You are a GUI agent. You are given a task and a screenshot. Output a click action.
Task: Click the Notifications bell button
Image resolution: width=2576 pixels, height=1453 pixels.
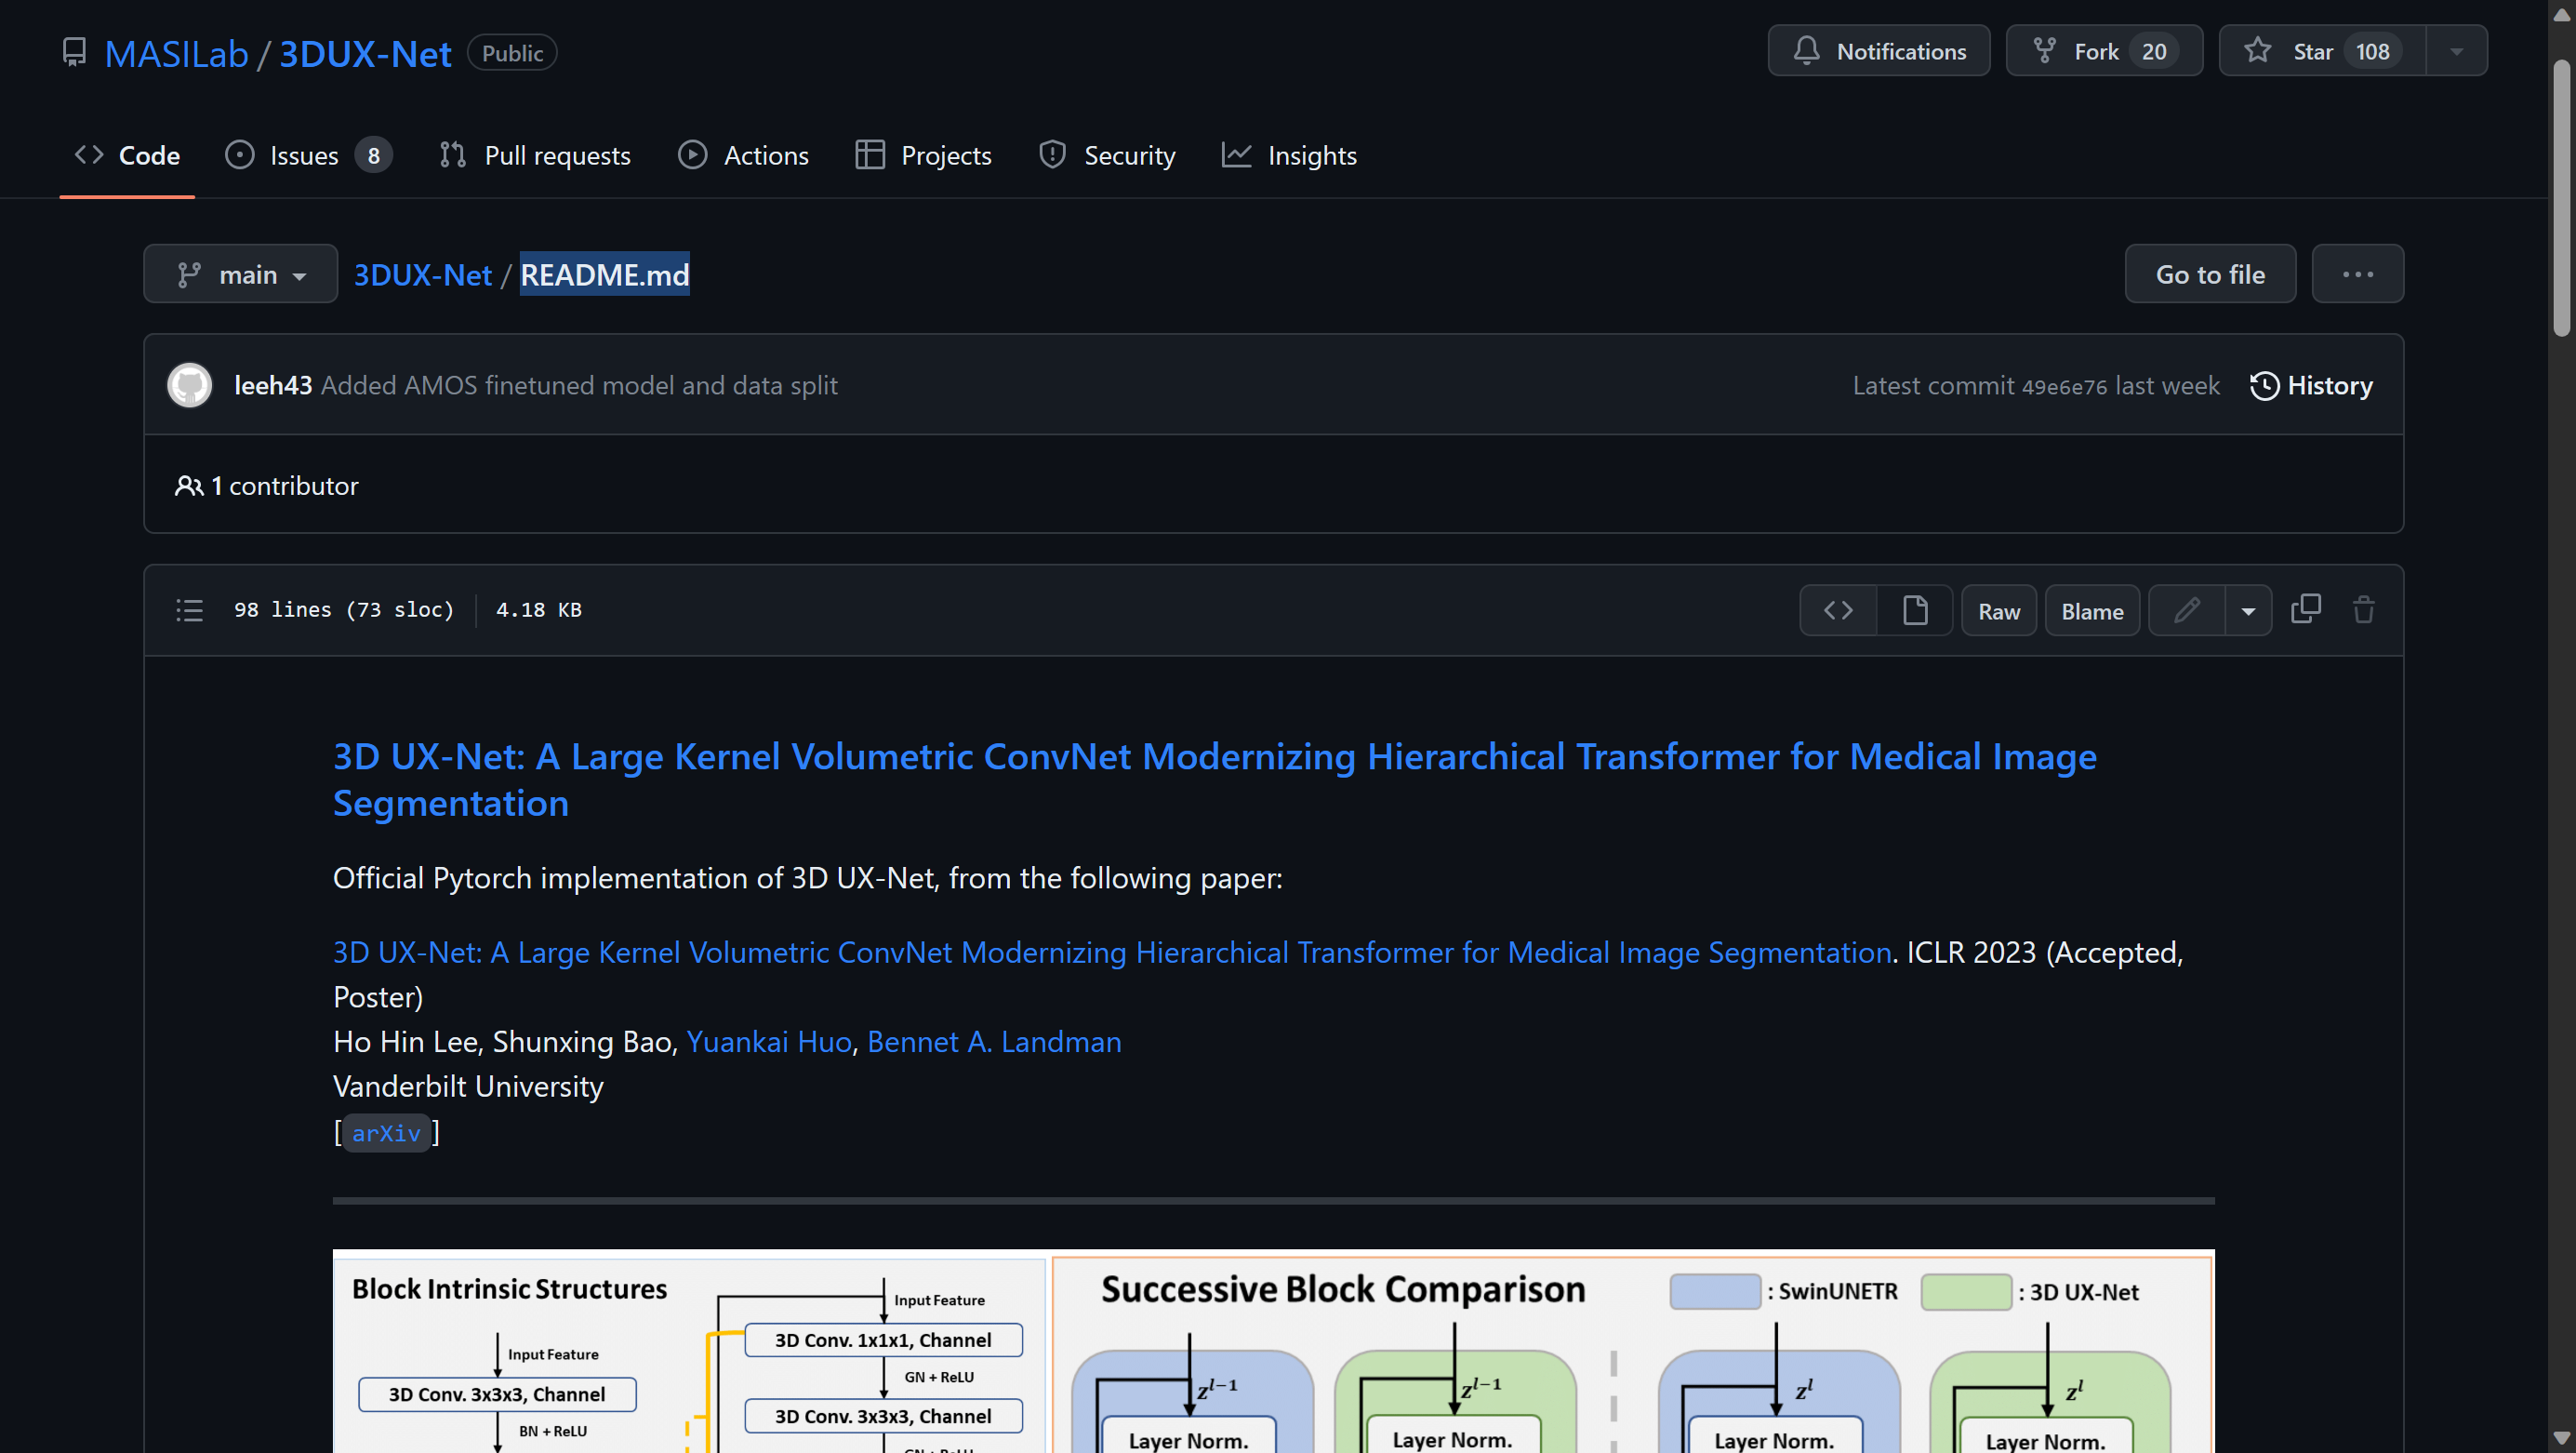(1878, 51)
